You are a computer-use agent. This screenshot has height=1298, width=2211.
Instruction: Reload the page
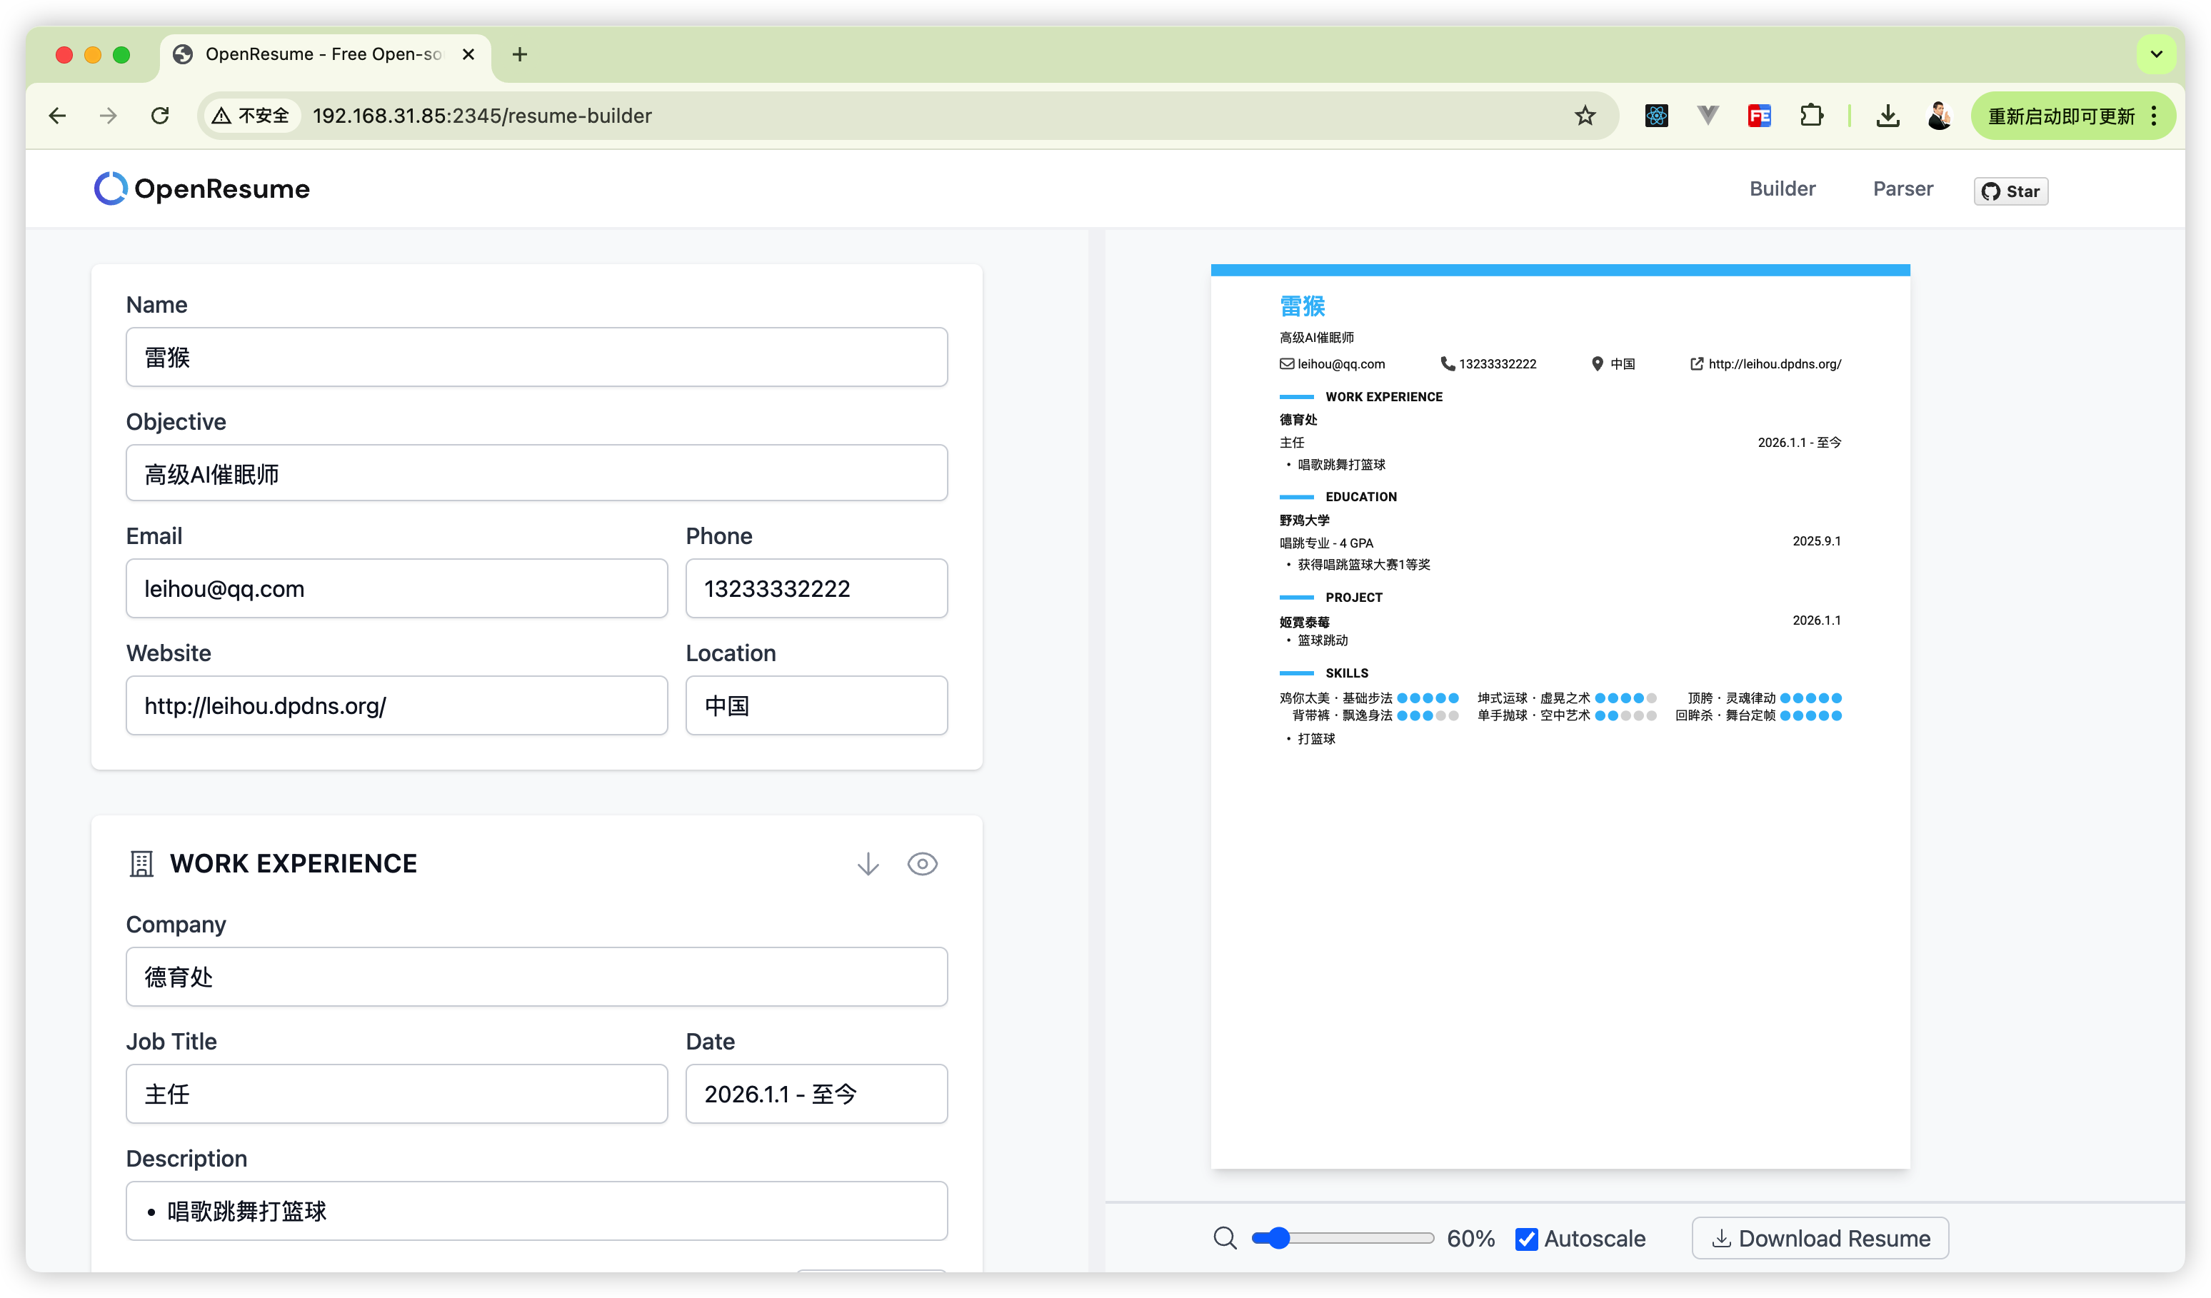tap(160, 116)
